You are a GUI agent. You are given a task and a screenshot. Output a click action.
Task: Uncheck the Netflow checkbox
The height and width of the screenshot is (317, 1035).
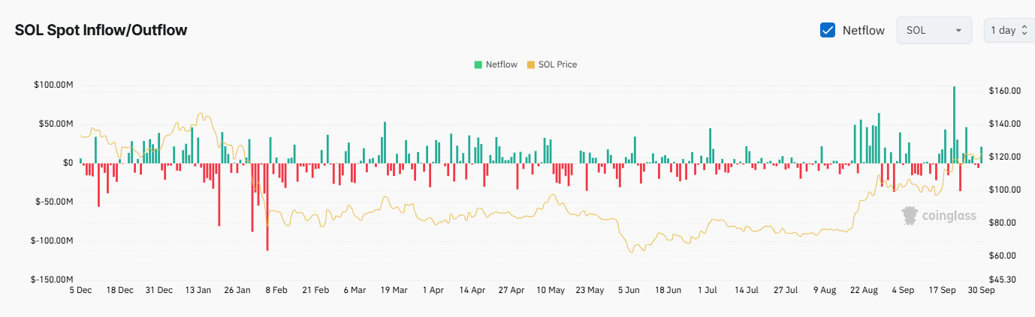pyautogui.click(x=828, y=30)
